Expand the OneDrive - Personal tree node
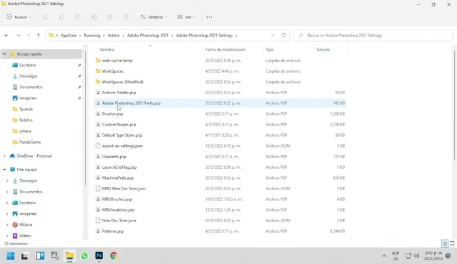This screenshot has height=264, width=457. coord(5,156)
